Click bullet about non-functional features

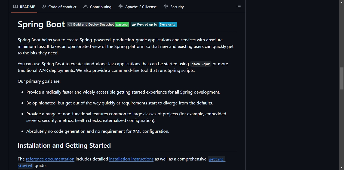(126, 117)
